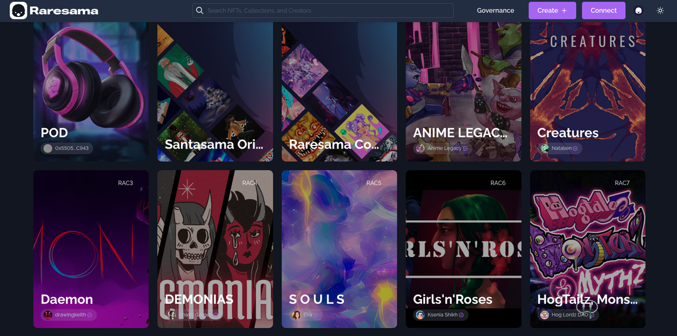Click Hog Lordz DAO creator avatar icon
Viewport: 677px width, 336px height.
[545, 315]
